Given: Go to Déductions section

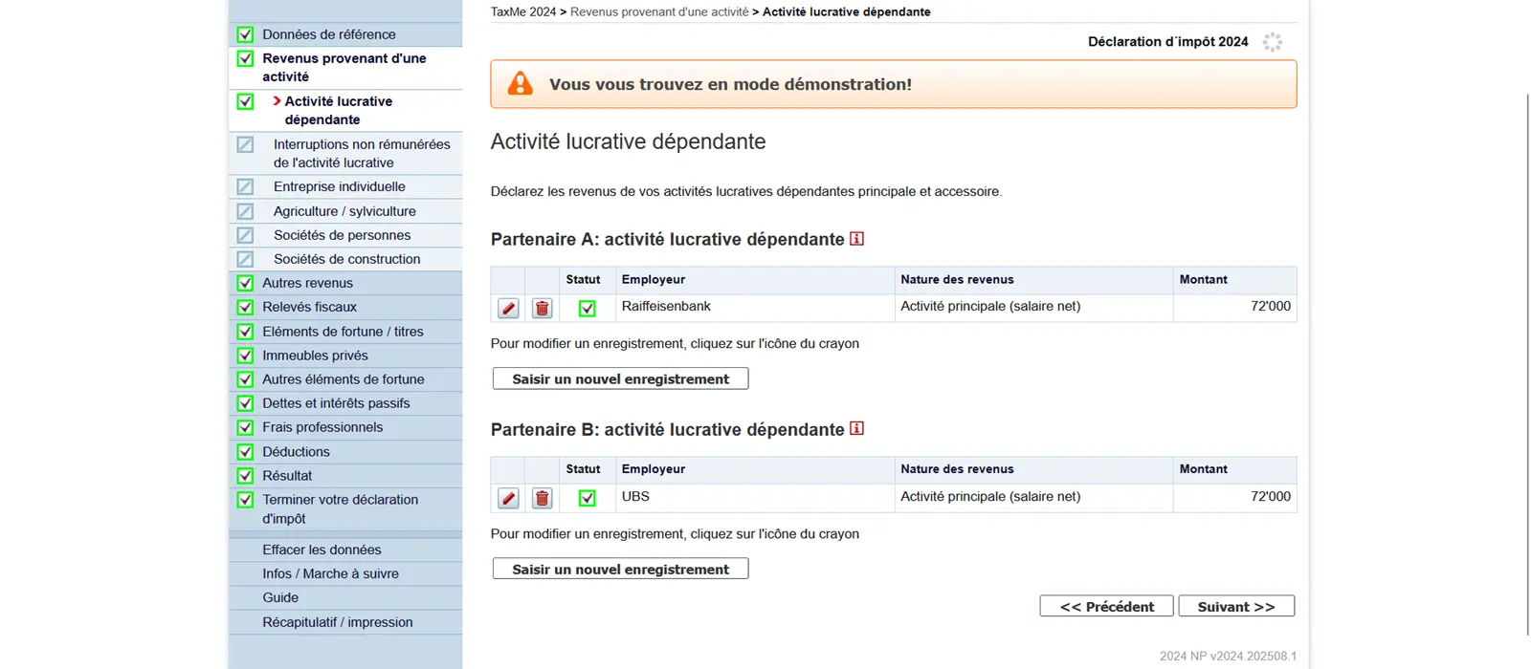Looking at the screenshot, I should pos(296,451).
